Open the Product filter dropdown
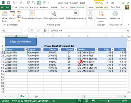 97,49
